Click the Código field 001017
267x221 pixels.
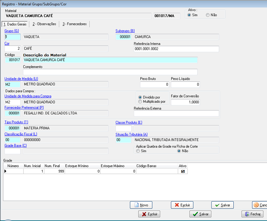pyautogui.click(x=13, y=60)
